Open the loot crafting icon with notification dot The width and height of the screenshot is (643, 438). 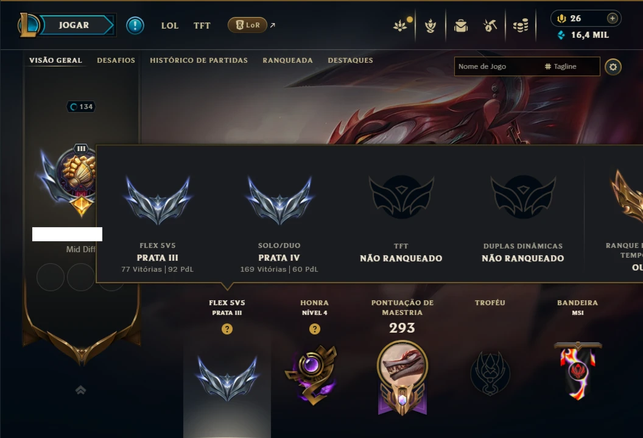(x=401, y=26)
